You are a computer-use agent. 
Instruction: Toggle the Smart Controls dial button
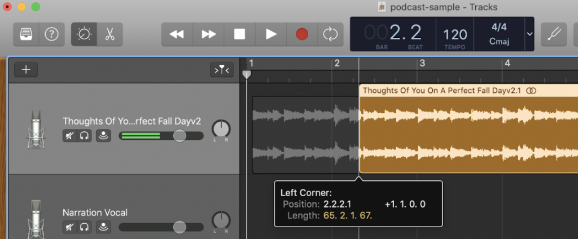(x=84, y=34)
